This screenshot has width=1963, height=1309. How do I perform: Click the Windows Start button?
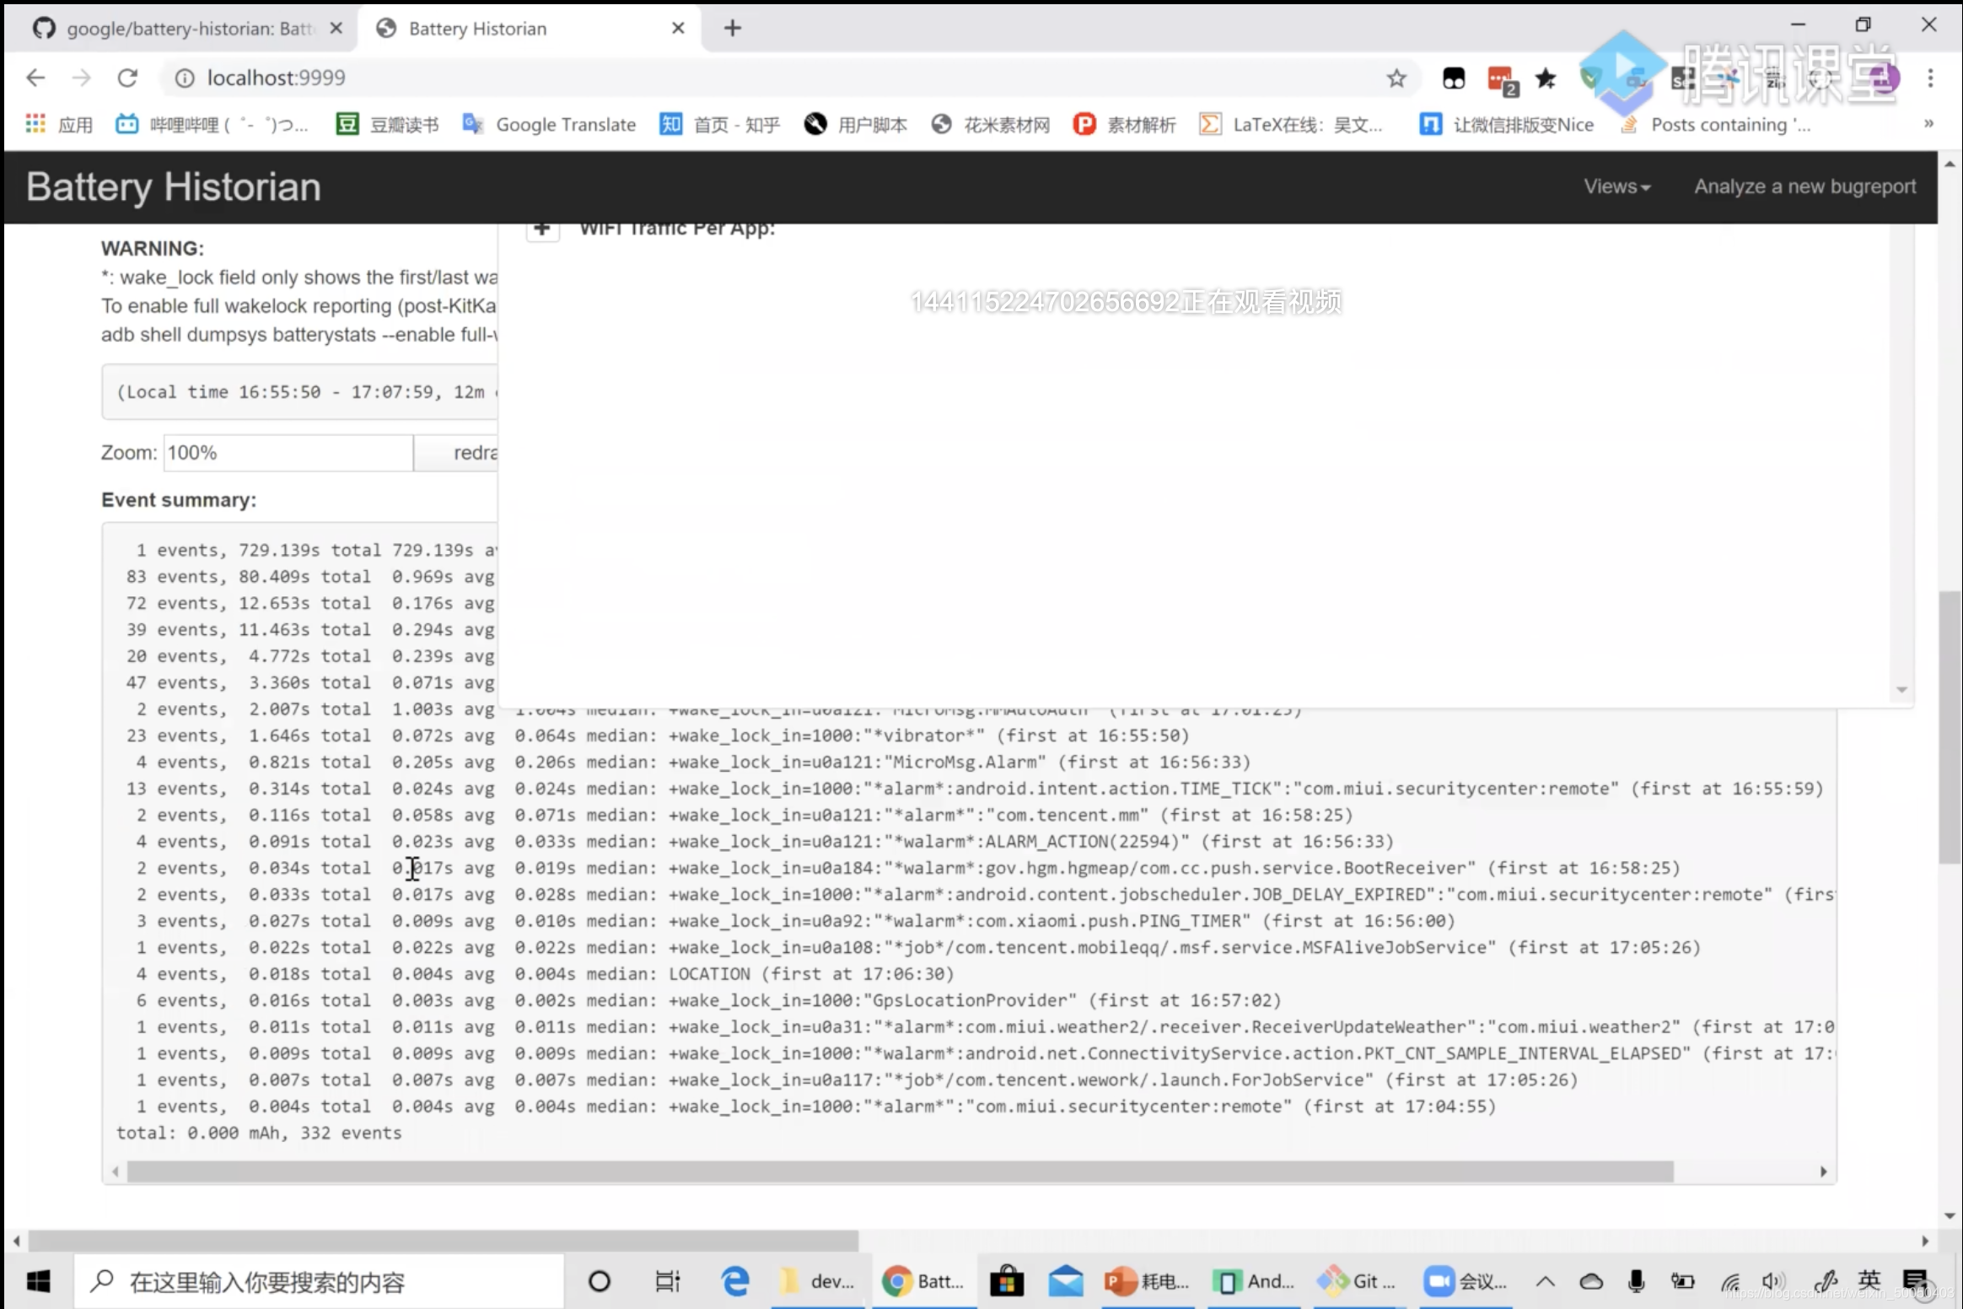[x=38, y=1281]
